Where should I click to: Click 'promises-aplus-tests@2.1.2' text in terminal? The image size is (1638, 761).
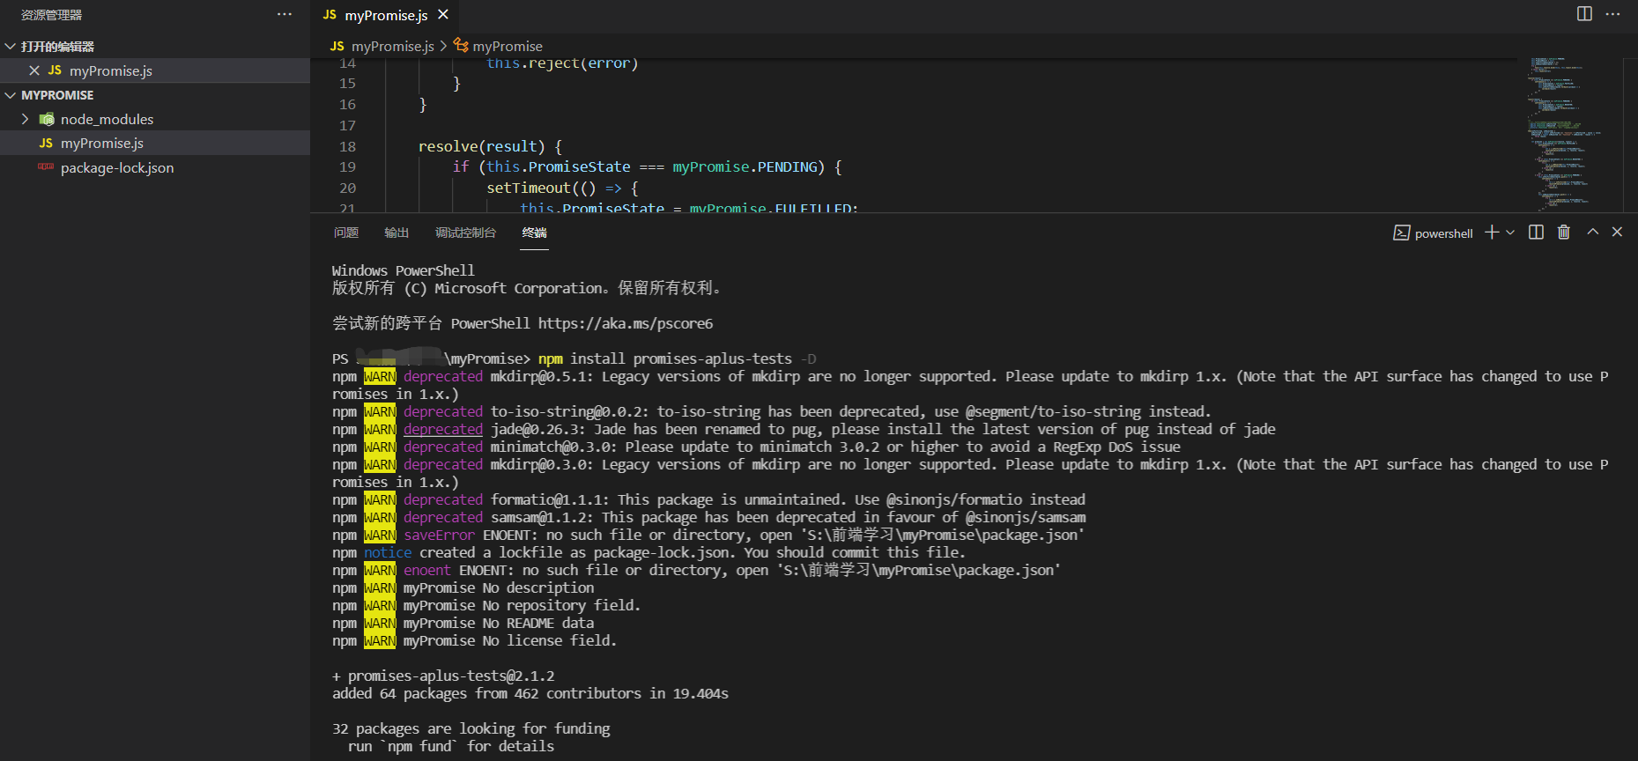(x=451, y=676)
